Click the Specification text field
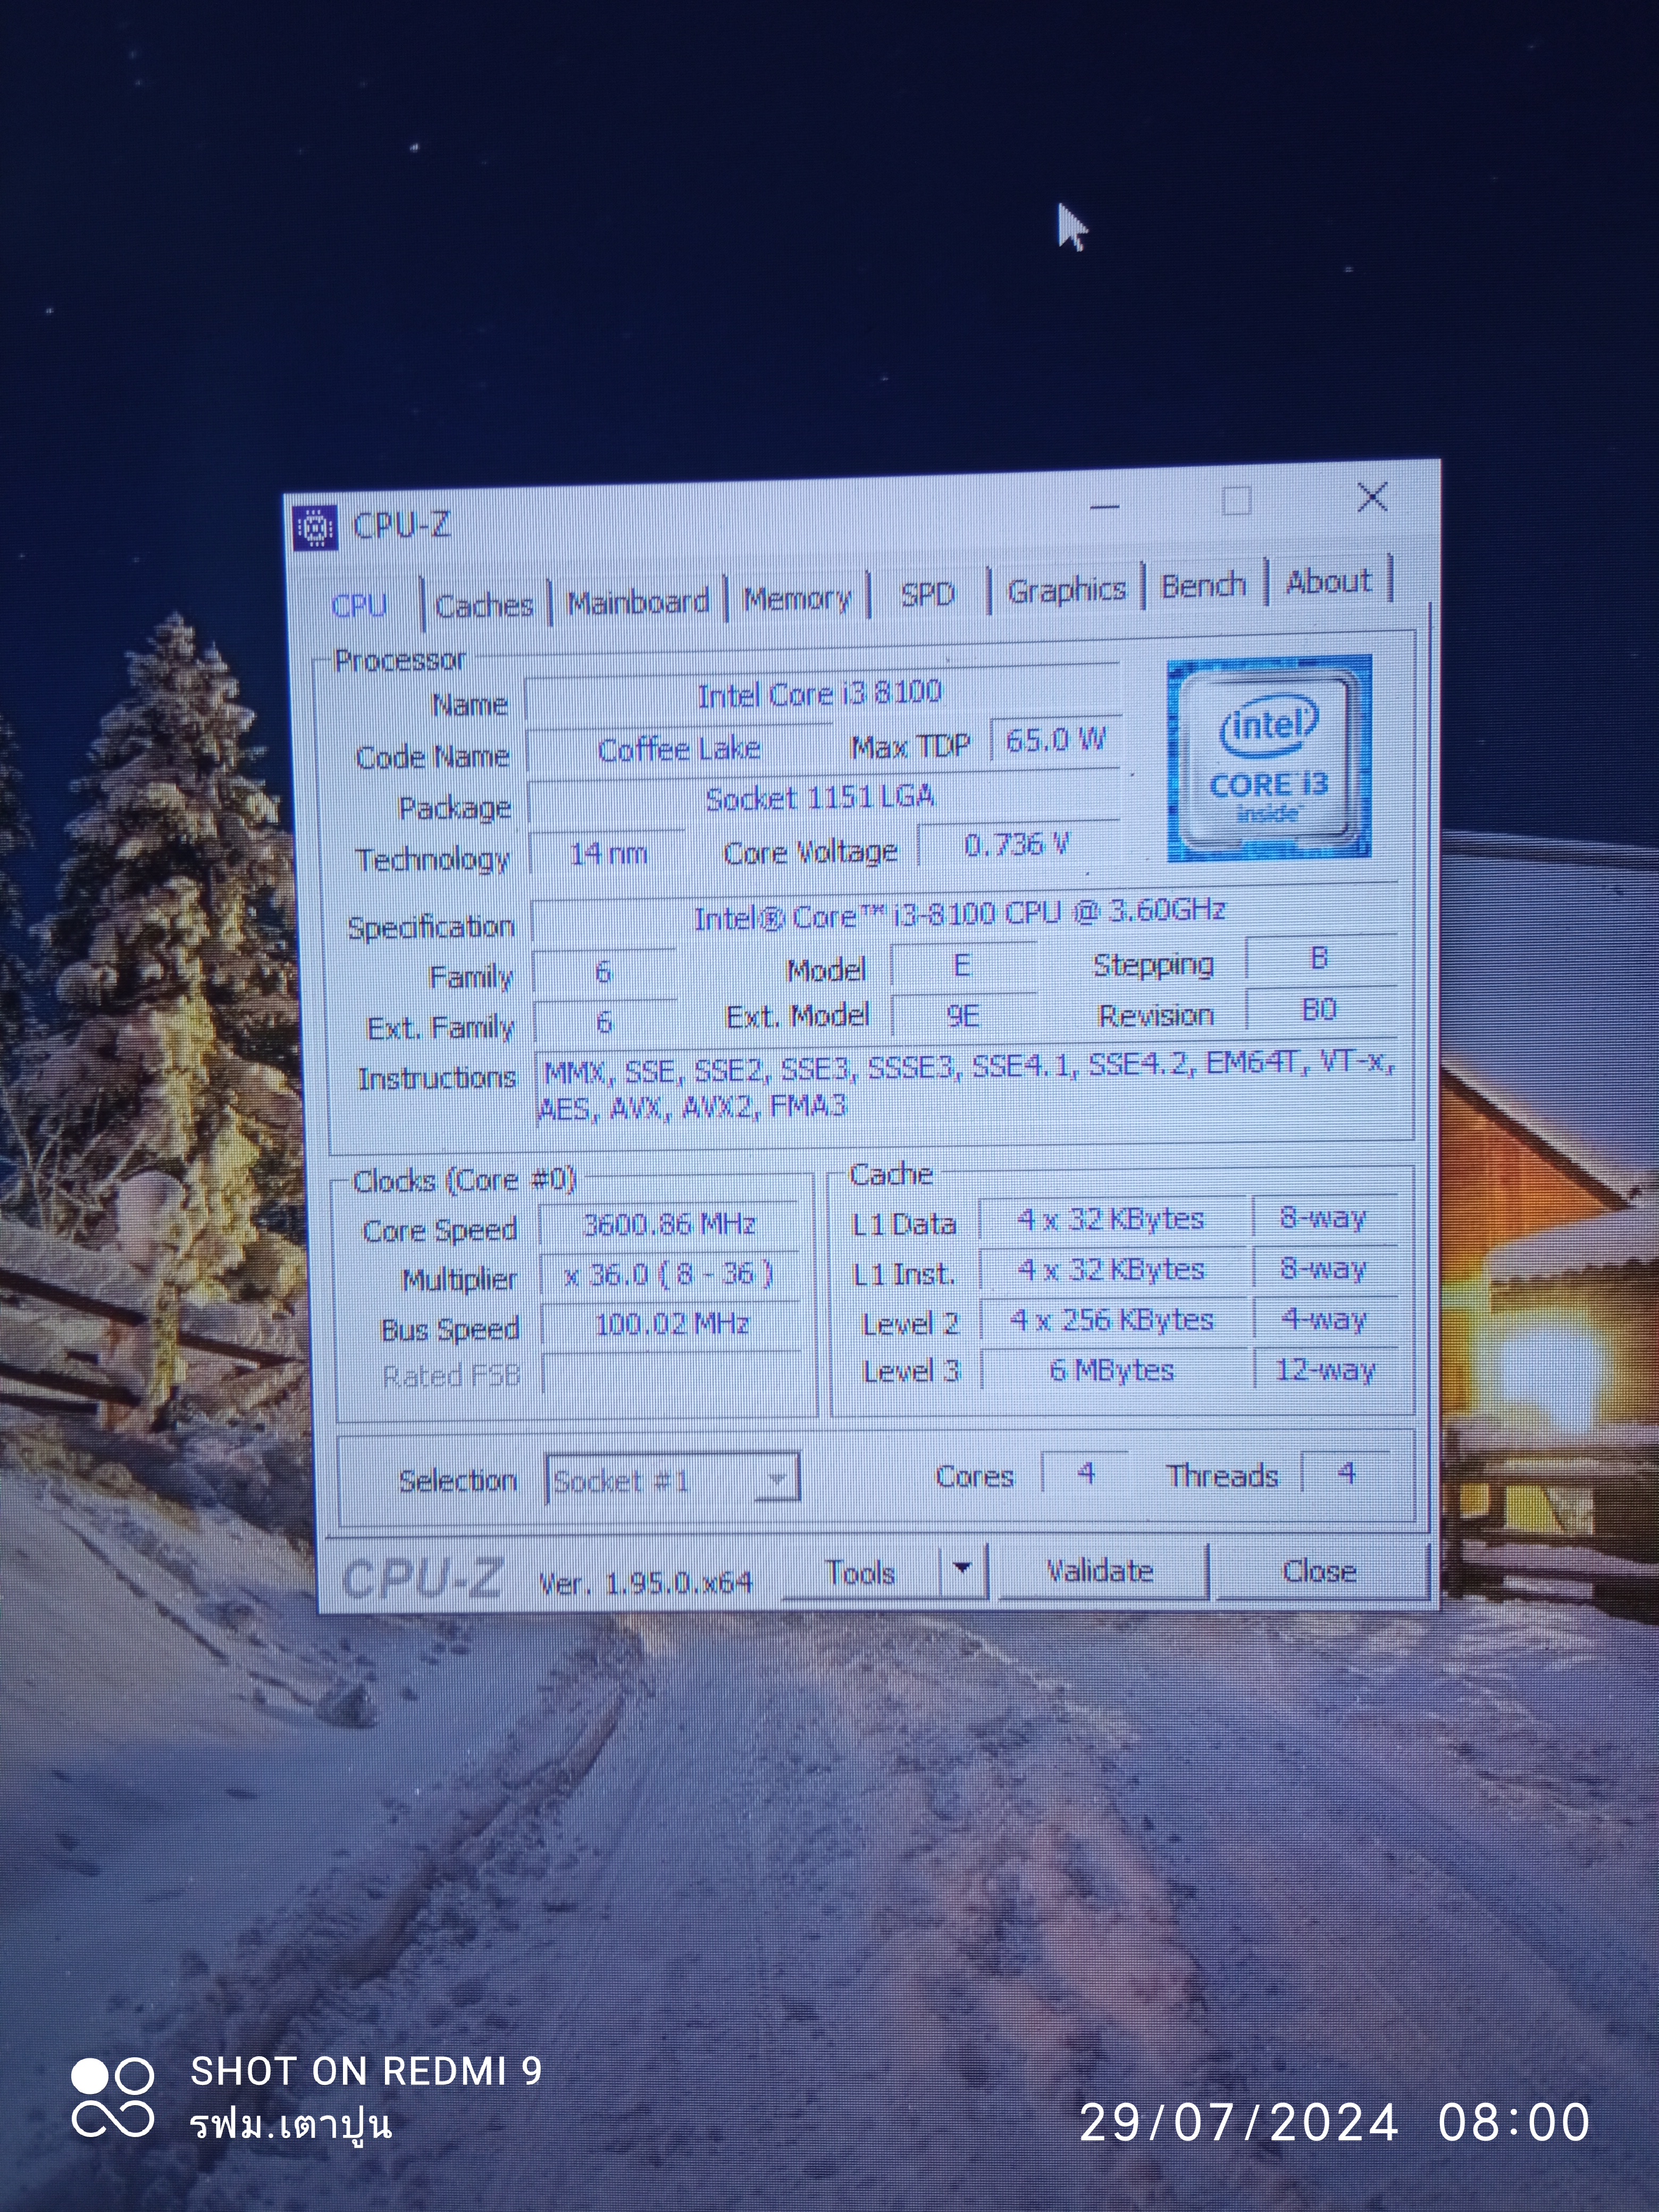 coord(960,914)
